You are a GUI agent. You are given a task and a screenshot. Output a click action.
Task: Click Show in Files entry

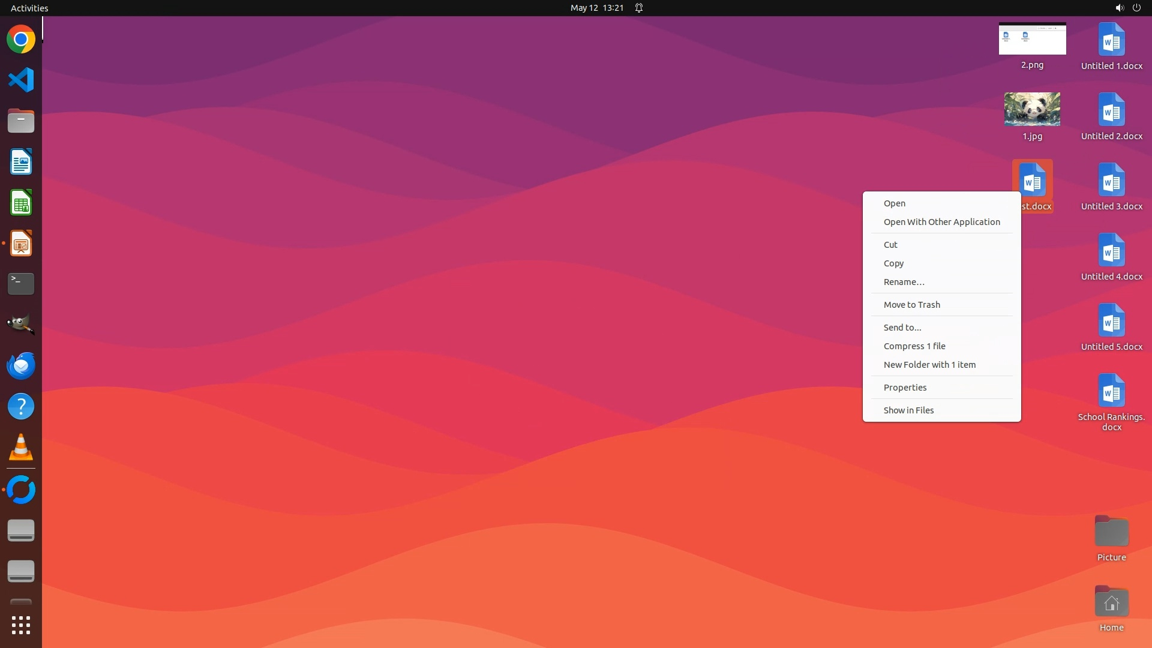[x=908, y=410]
